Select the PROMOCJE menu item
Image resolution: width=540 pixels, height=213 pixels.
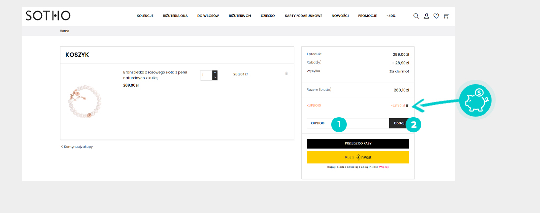[367, 16]
